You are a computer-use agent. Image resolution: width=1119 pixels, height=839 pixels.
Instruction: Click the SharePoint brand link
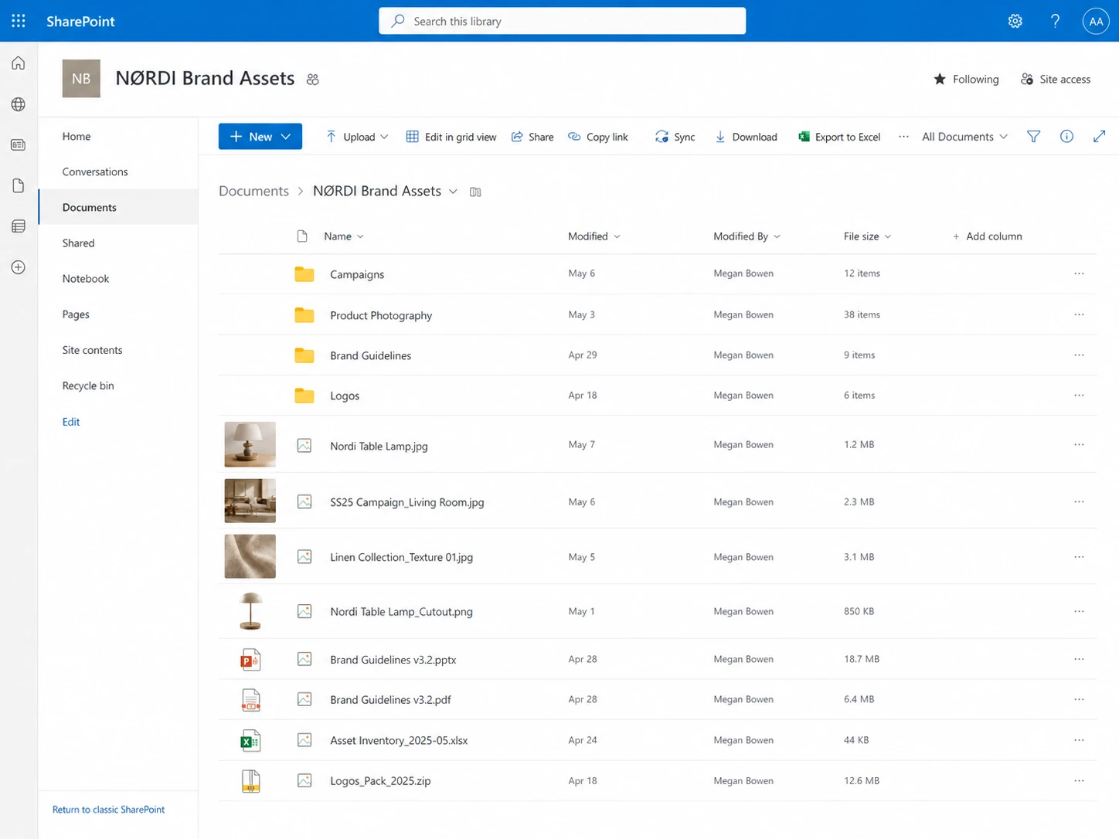click(80, 21)
